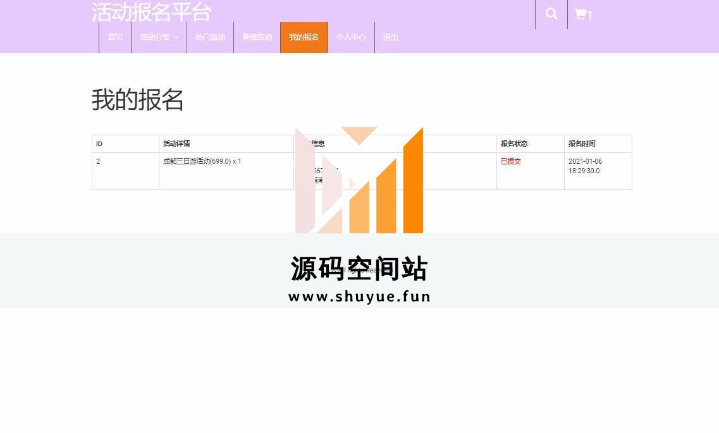Click the 报名状态 column header

tap(514, 143)
